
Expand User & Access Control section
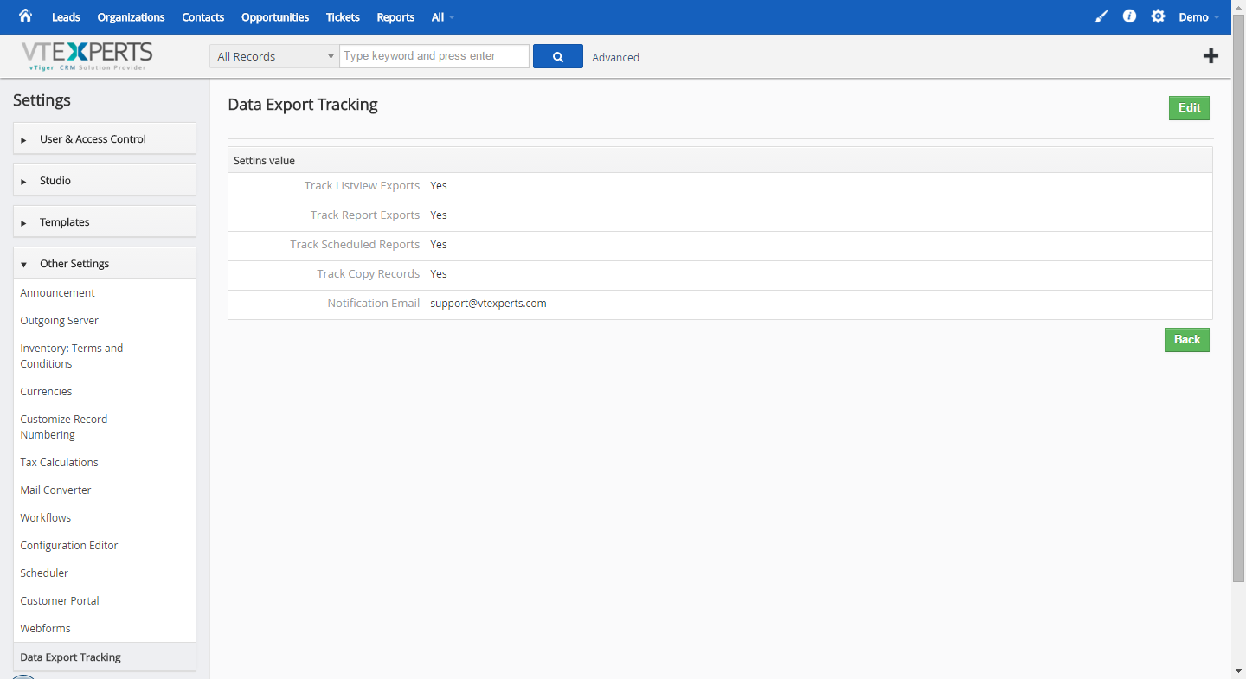tap(105, 138)
